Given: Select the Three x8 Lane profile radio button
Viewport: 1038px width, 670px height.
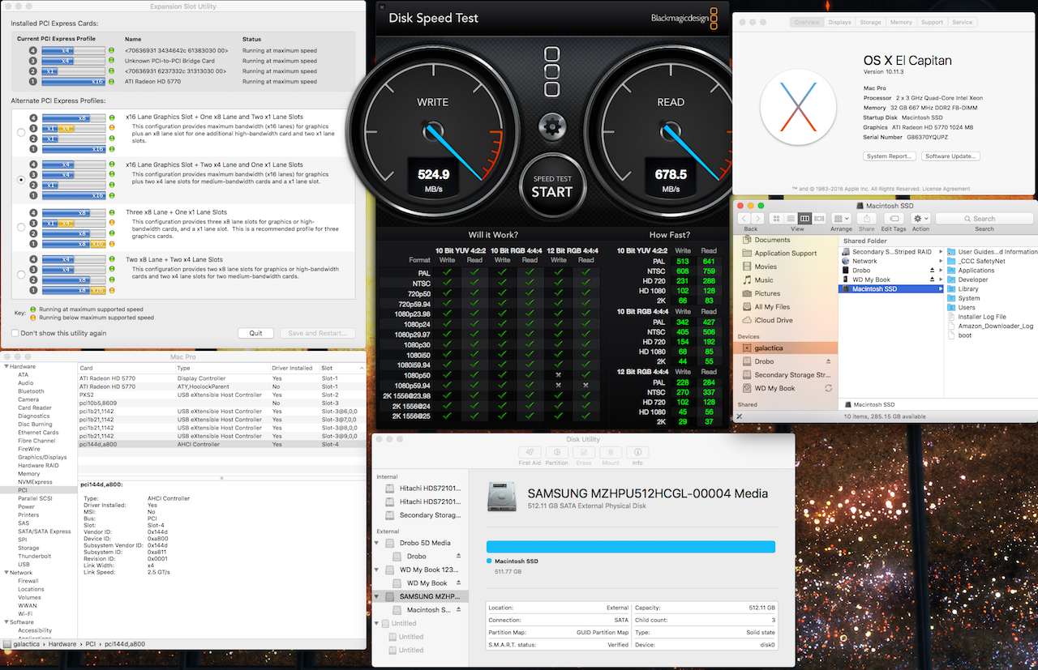Looking at the screenshot, I should click(x=21, y=228).
